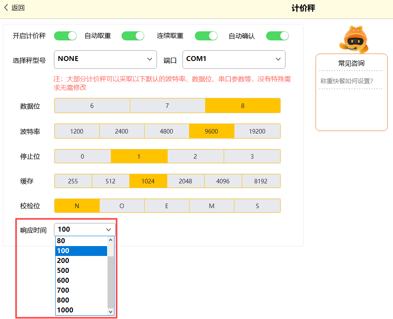Expand the 端口 COM1 dropdown
This screenshot has width=393, height=319.
[234, 59]
